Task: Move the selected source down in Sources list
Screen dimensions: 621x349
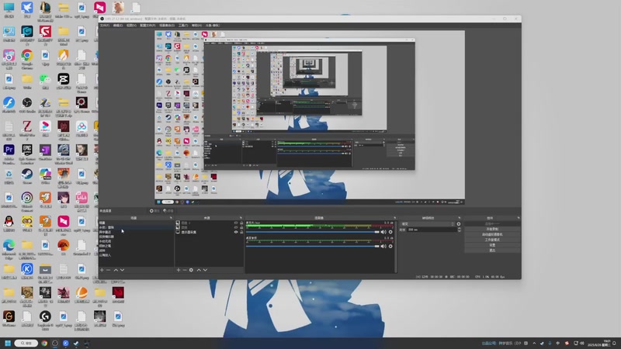Action: point(205,270)
